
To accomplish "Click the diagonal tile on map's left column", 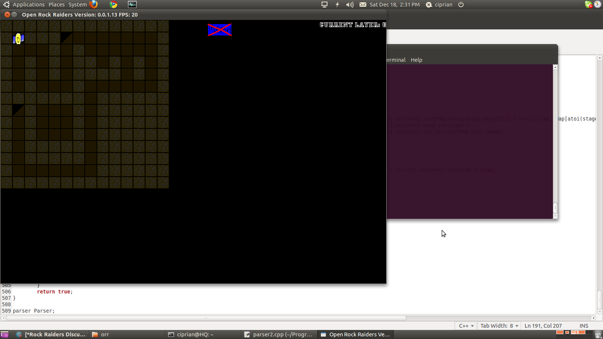I will pos(18,110).
